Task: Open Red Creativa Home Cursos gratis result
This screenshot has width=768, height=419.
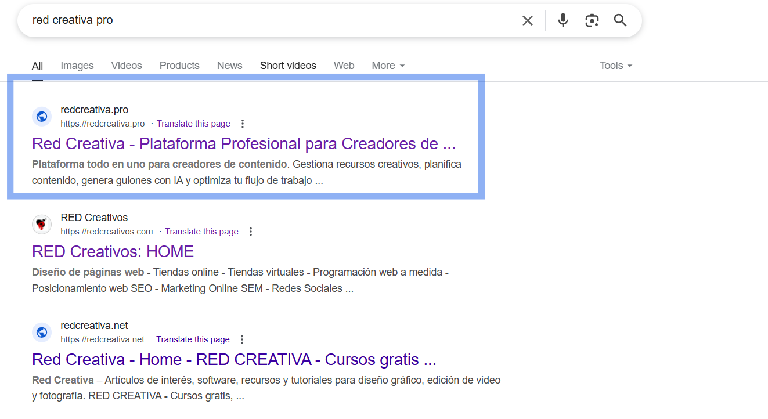Action: tap(234, 359)
